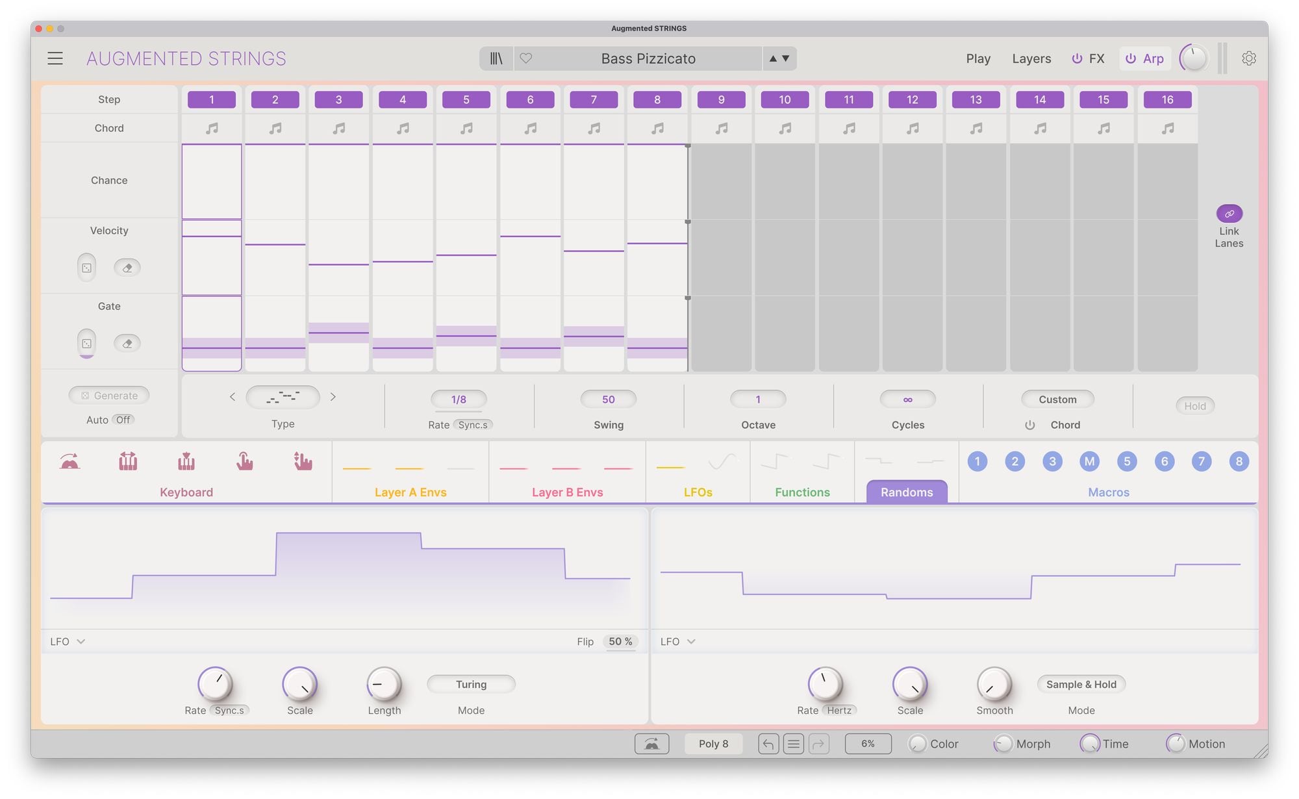This screenshot has height=799, width=1299.
Task: Toggle the Link Lanes button
Action: [x=1229, y=214]
